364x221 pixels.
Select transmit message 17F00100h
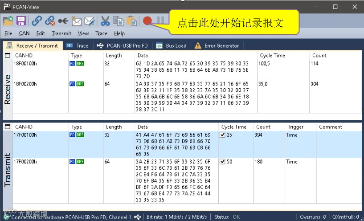click(187, 144)
